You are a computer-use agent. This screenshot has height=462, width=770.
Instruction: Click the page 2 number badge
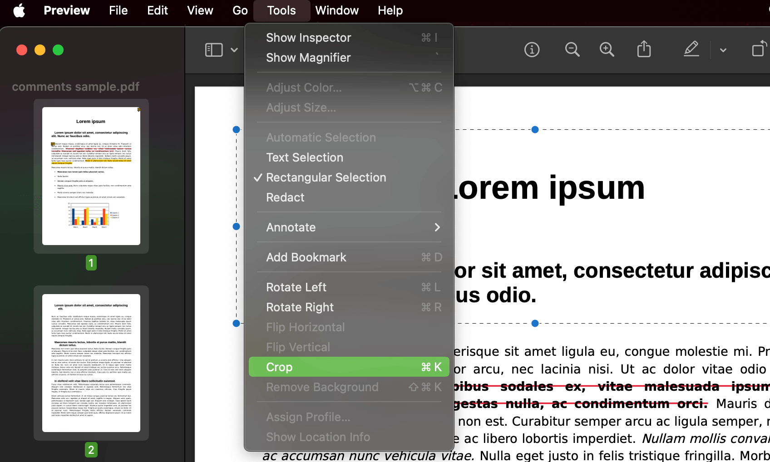tap(91, 450)
